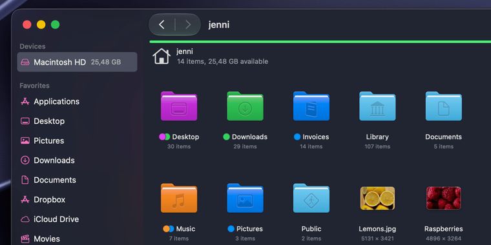Open iCloud Drive label in the sidebar
The image size is (491, 245).
pyautogui.click(x=56, y=219)
